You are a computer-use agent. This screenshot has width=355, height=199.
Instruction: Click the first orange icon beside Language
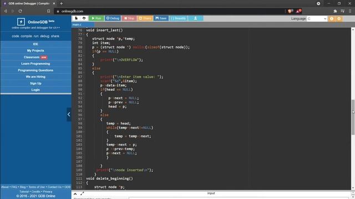[332, 19]
